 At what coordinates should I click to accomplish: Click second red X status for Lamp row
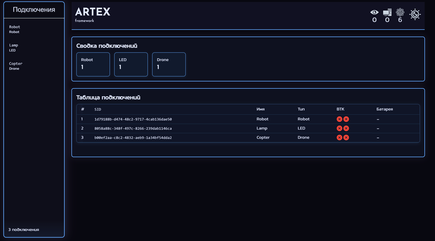(346, 128)
